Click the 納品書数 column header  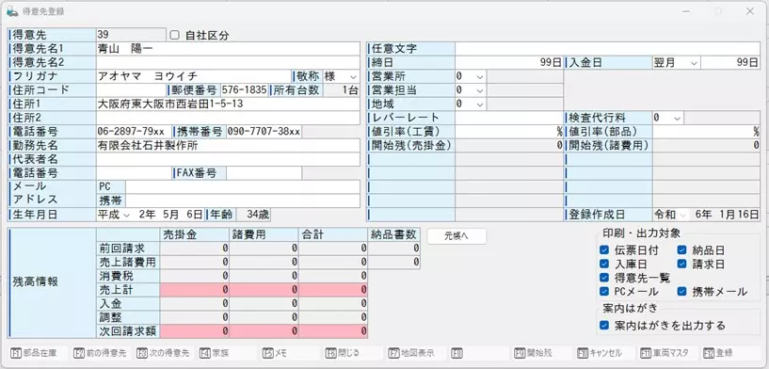coord(394,234)
